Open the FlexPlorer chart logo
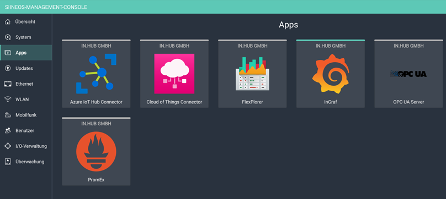The image size is (446, 199). tap(253, 74)
